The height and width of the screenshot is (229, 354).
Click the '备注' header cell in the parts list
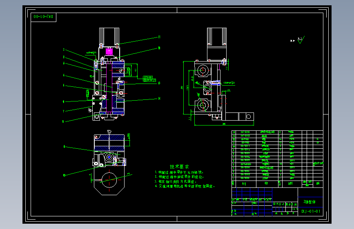(x=318, y=183)
